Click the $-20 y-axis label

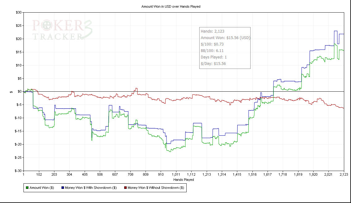(x=18, y=144)
